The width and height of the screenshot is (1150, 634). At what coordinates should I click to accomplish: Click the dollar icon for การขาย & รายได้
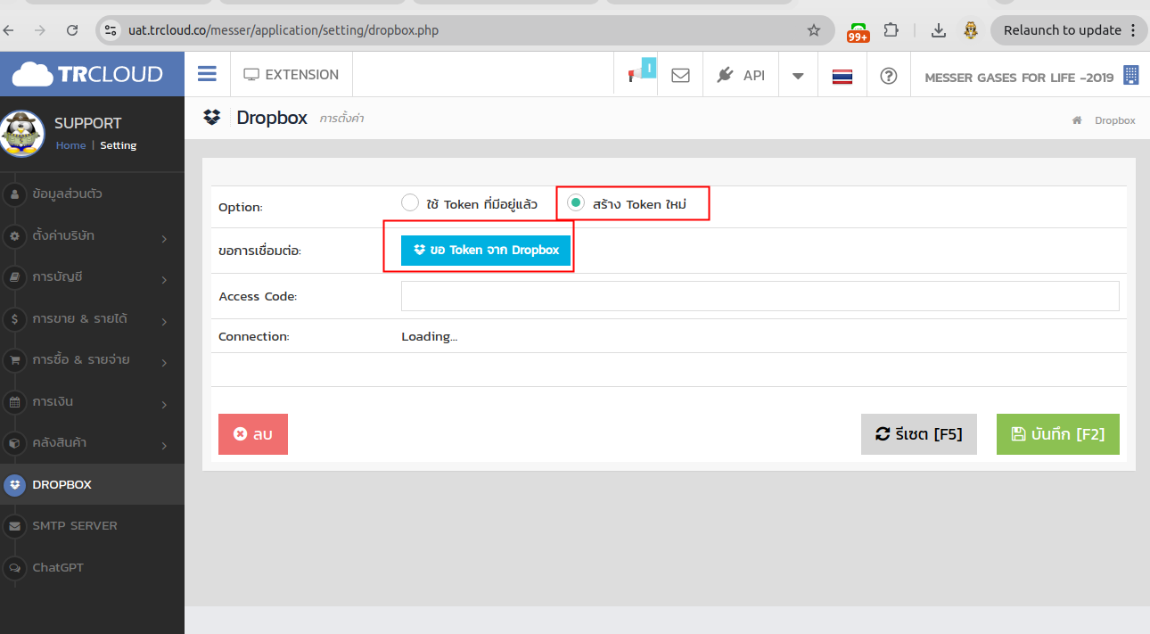pyautogui.click(x=14, y=319)
